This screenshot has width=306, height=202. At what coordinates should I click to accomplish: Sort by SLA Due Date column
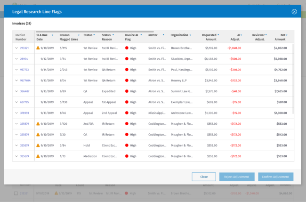44,37
